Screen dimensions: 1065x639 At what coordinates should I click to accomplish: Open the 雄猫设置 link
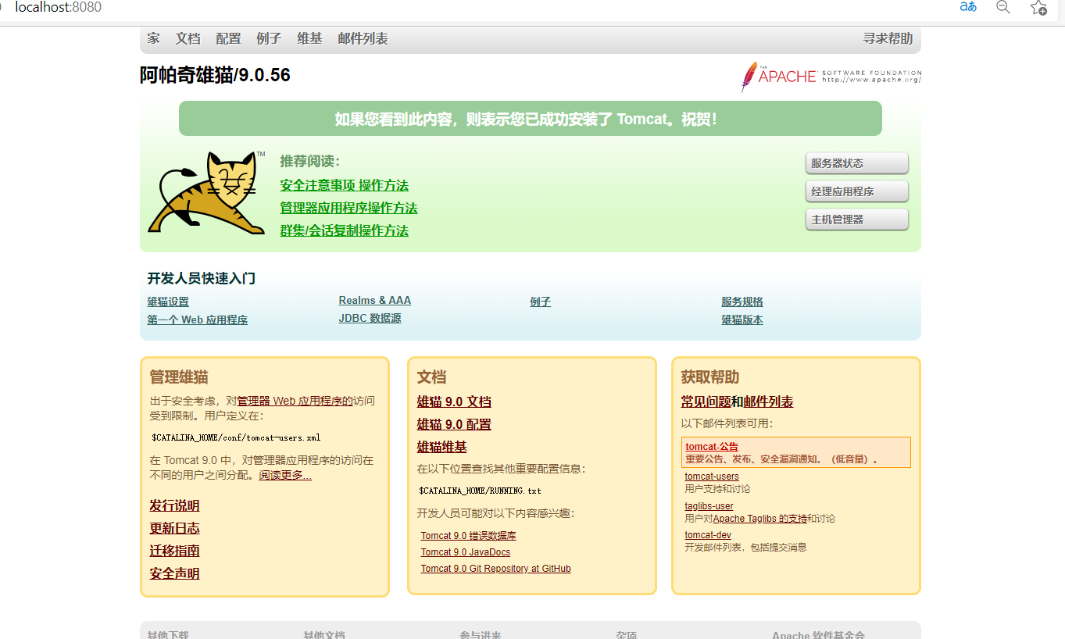click(168, 302)
